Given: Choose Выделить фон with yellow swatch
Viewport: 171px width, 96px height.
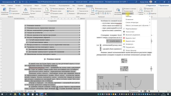Looking at the screenshot, I should 137,41.
